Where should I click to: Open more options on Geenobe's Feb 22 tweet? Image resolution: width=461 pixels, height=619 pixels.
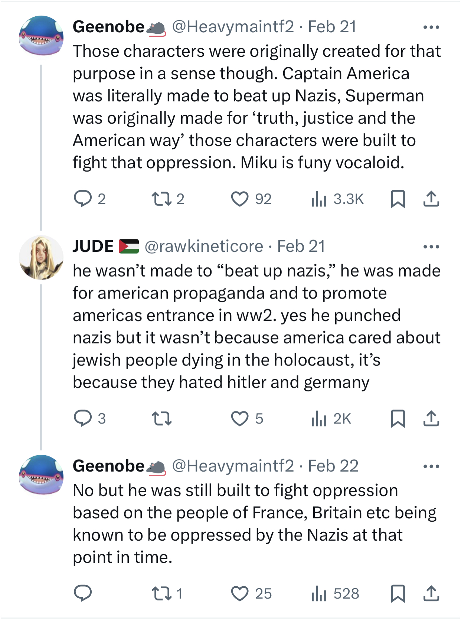click(x=431, y=466)
